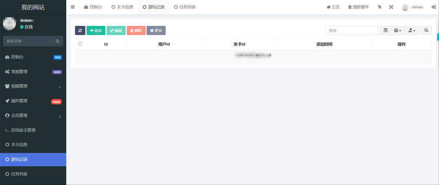Select 游玩记录 in the sidebar
Image resolution: width=439 pixels, height=185 pixels.
coord(33,159)
